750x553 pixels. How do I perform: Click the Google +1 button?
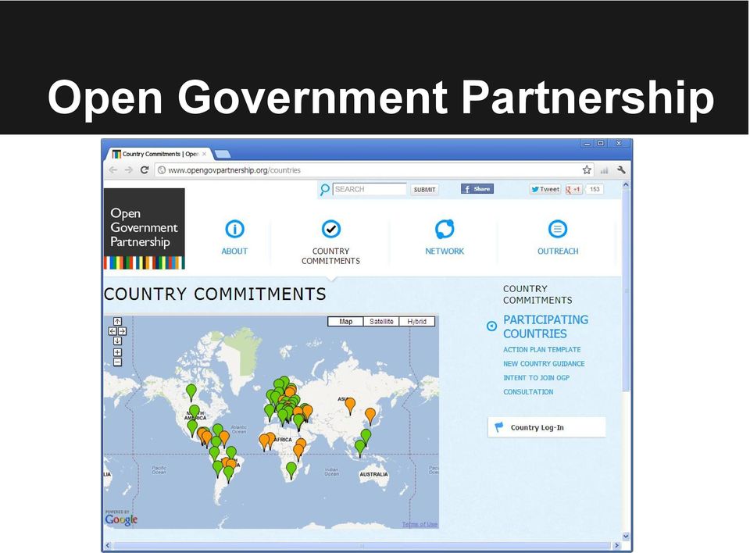573,189
